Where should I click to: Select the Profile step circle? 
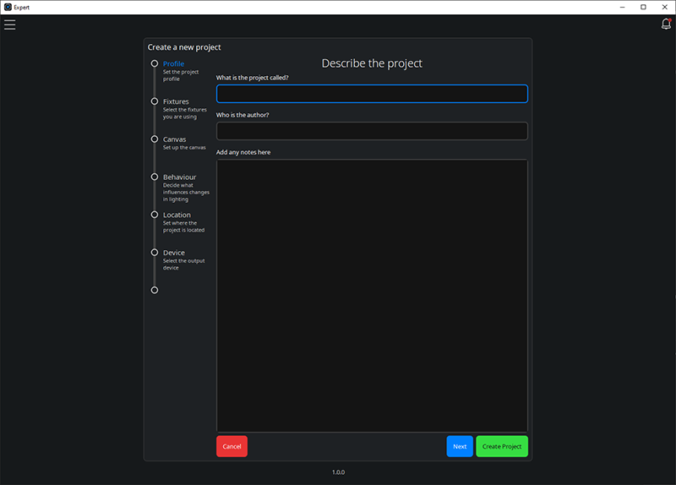click(154, 63)
